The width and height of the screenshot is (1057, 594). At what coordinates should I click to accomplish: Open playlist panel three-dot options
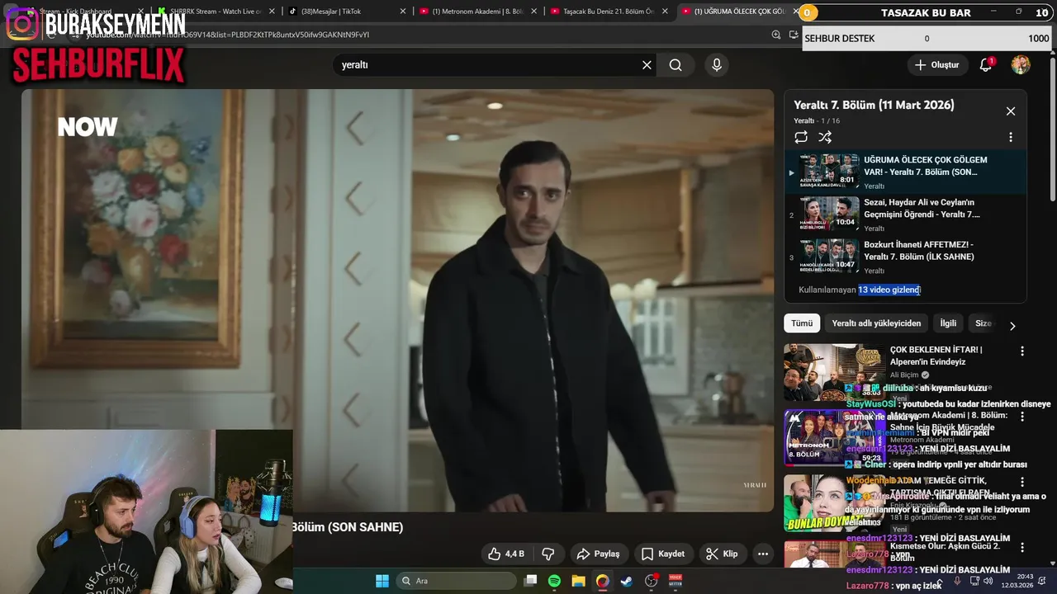1010,137
